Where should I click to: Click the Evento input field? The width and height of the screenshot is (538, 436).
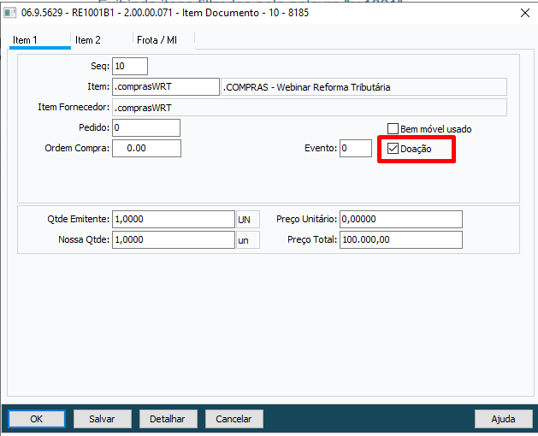pos(356,148)
